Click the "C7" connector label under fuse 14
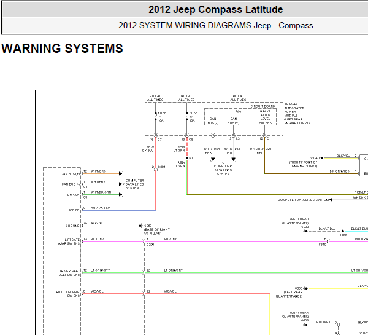Screen dimensions: 368x335 click(159, 140)
